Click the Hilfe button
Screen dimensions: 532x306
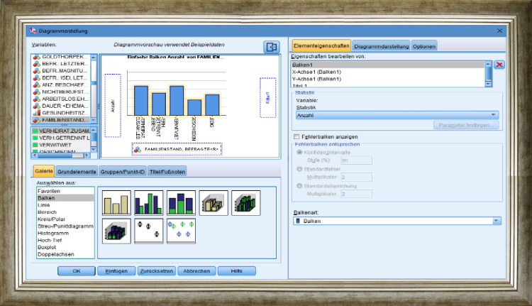[x=236, y=271]
